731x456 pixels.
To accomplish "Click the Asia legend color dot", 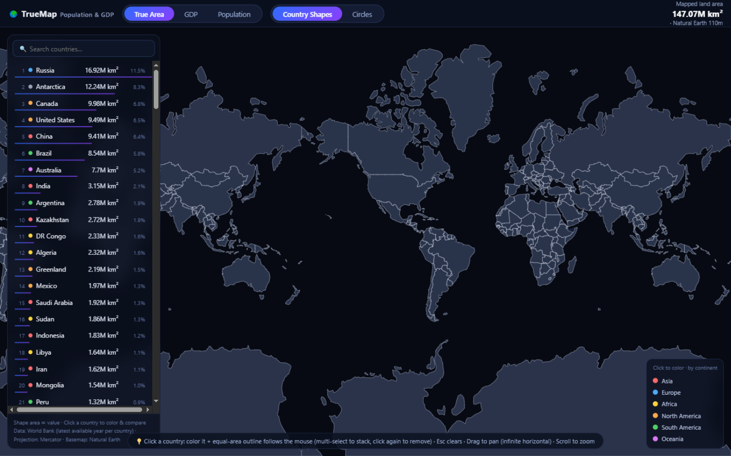I will click(x=655, y=381).
